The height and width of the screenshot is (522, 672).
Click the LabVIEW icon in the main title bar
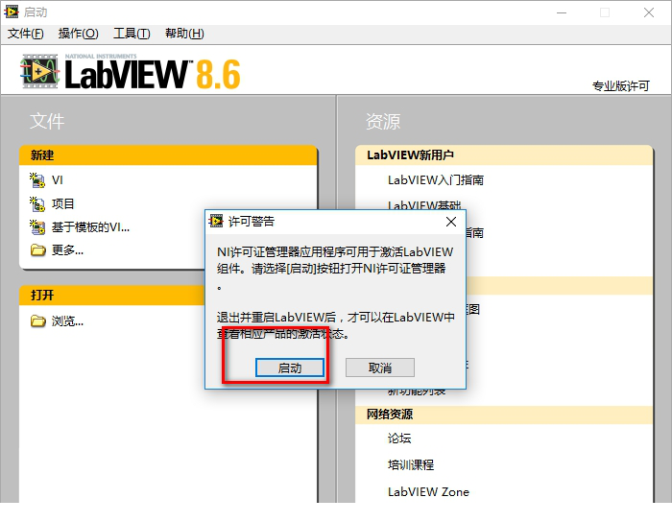(12, 12)
